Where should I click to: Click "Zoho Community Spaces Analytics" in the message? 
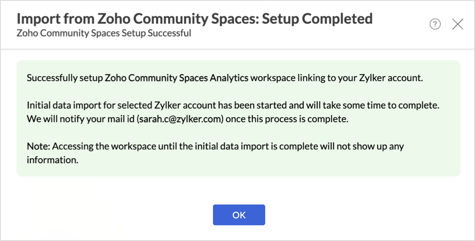point(177,78)
